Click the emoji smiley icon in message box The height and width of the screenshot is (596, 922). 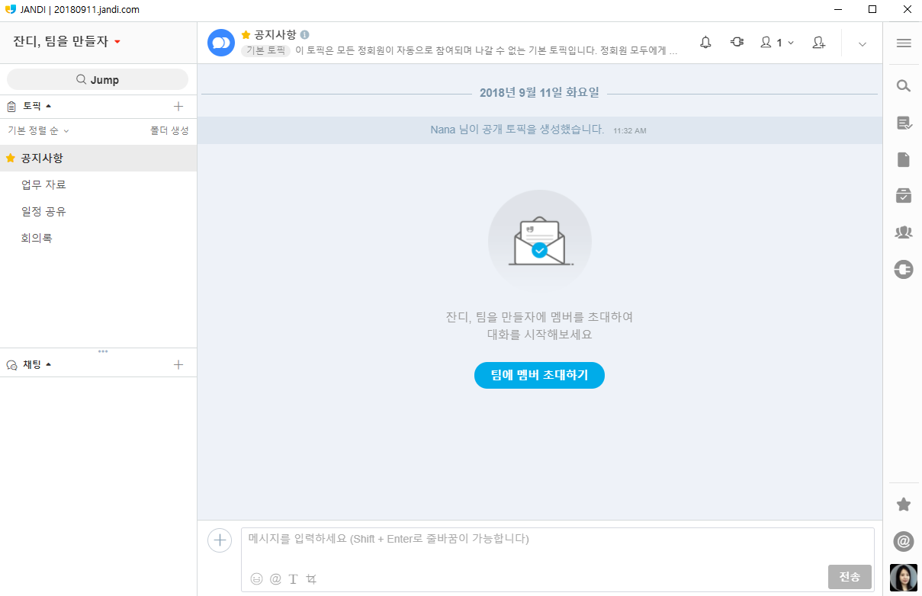[x=256, y=579]
